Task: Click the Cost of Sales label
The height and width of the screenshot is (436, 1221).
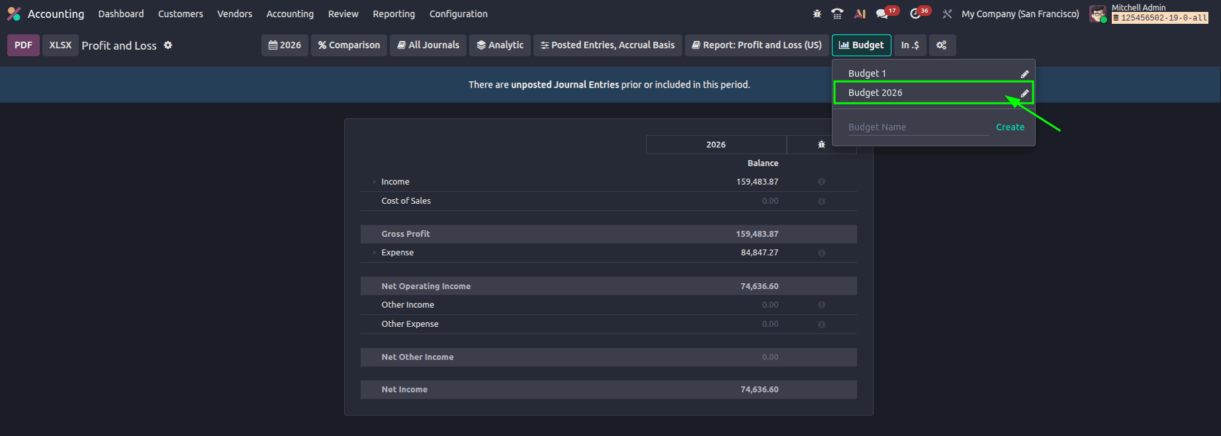Action: pos(406,201)
